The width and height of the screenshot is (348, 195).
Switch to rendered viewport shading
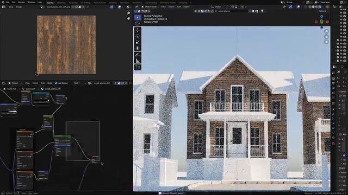click(x=320, y=7)
